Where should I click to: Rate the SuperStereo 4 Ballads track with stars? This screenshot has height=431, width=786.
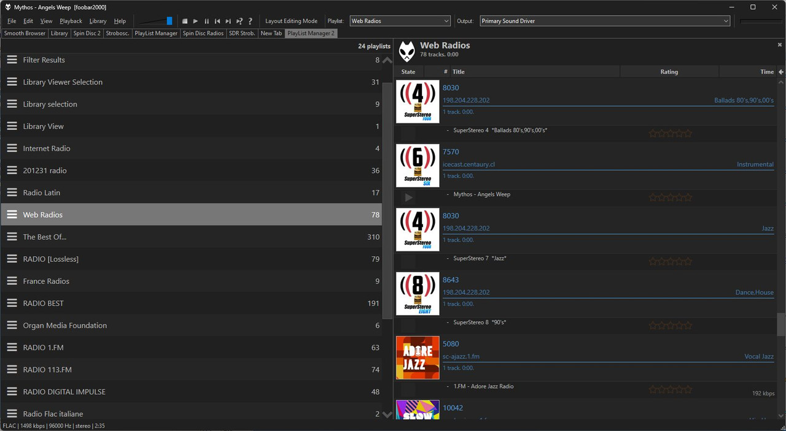[671, 133]
